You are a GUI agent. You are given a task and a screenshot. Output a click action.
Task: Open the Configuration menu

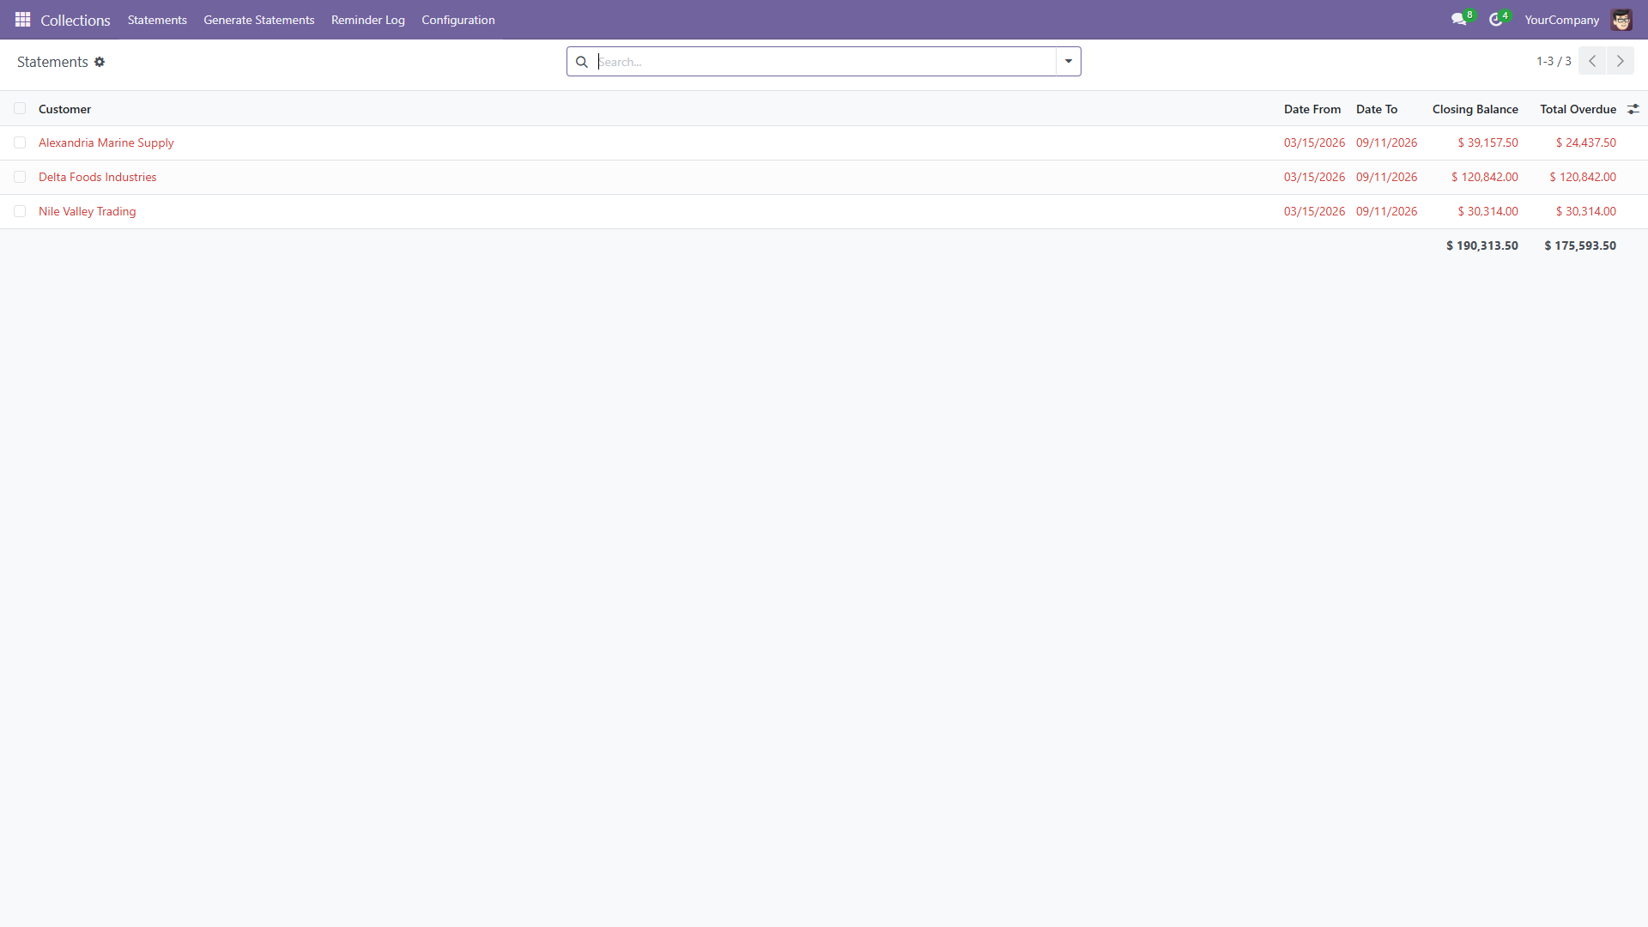pyautogui.click(x=458, y=20)
